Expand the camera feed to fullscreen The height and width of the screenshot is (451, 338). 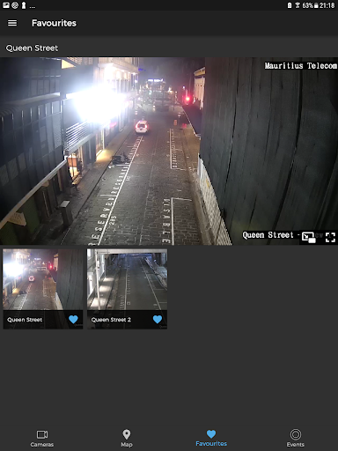pyautogui.click(x=330, y=237)
